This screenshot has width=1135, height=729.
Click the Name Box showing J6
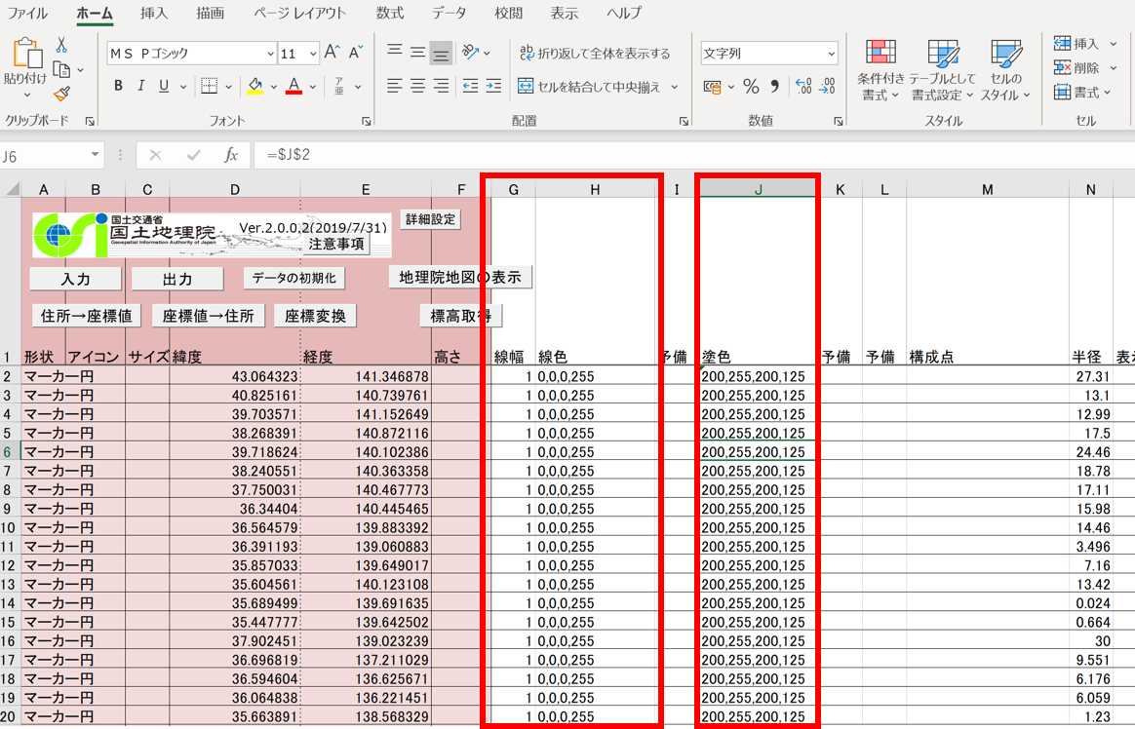tap(44, 156)
